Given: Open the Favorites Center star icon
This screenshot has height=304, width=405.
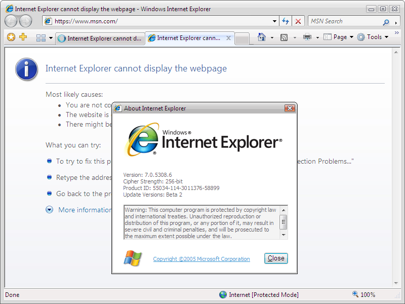Looking at the screenshot, I should [11, 37].
